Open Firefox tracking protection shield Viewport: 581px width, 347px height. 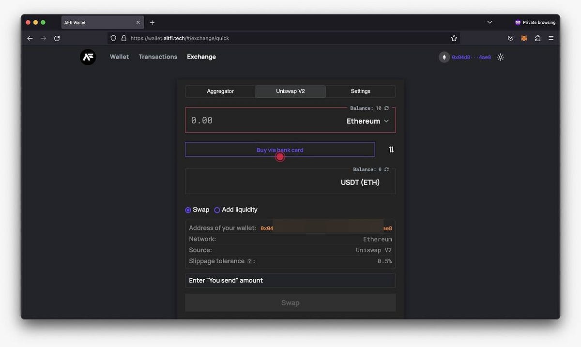[x=113, y=38]
